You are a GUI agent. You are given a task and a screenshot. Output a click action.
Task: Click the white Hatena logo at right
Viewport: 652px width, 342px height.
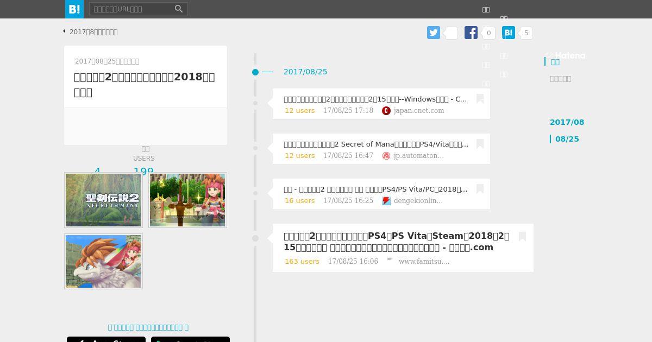tap(566, 55)
